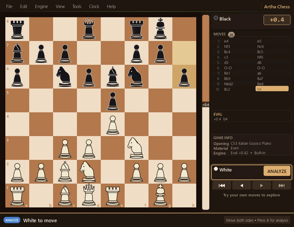Select Black's move Nc6 in move list
Image resolution: width=294 pixels, height=227 pixels.
[260, 46]
